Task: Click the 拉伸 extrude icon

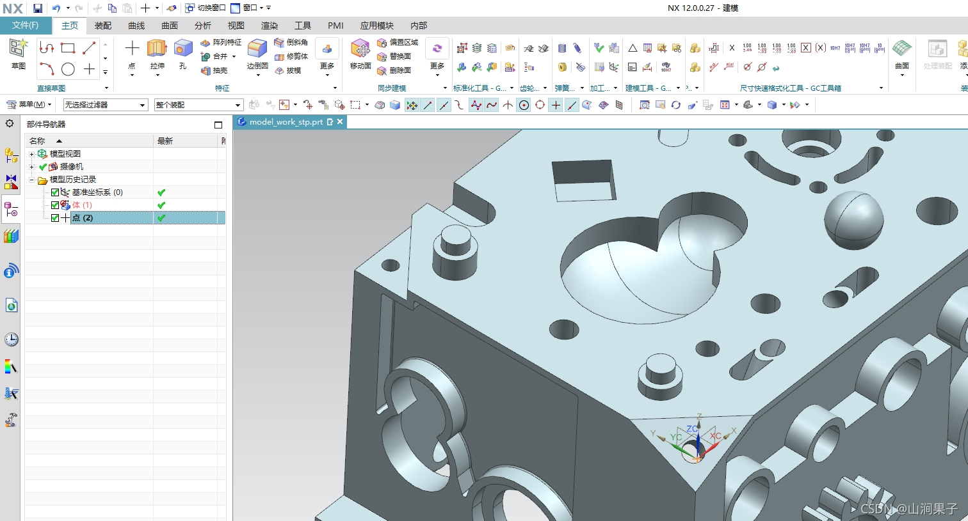Action: tap(157, 48)
